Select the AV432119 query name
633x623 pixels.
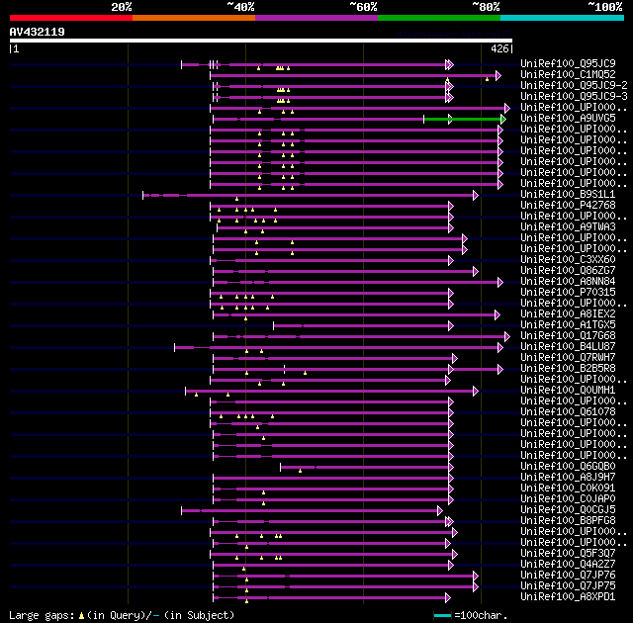(38, 32)
